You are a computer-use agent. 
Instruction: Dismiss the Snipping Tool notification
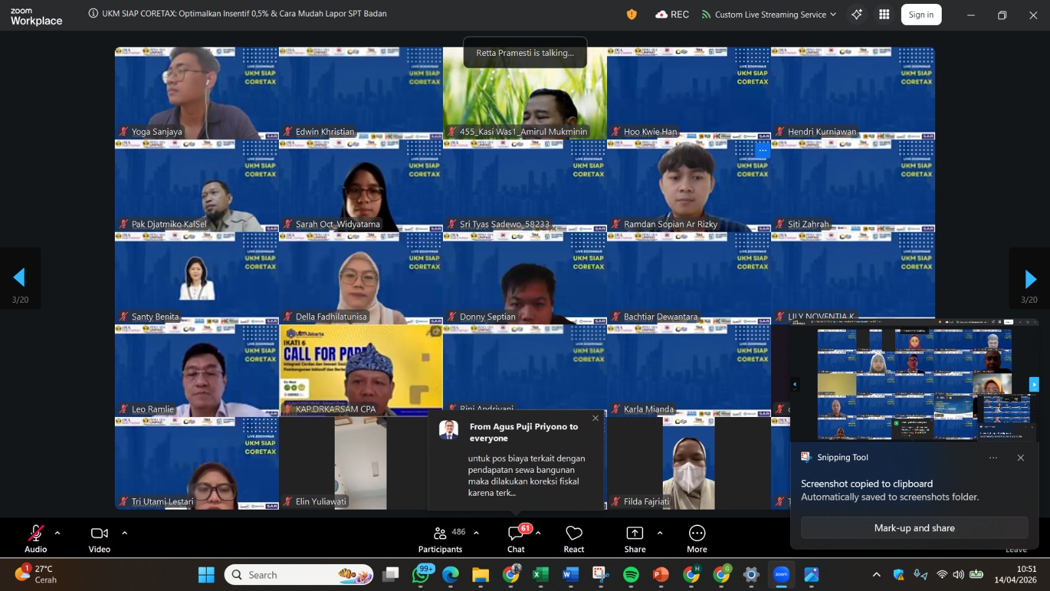pos(1020,458)
